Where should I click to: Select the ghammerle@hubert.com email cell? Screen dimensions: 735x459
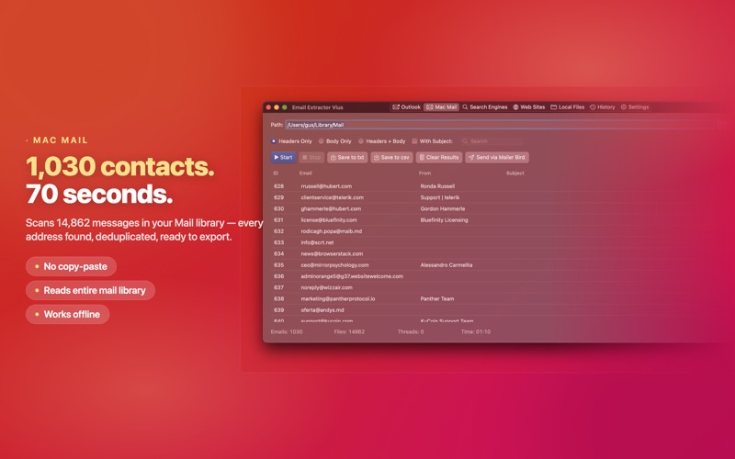click(331, 209)
